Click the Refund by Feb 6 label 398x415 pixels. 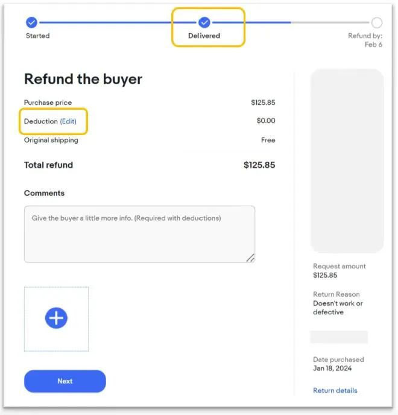coord(365,40)
